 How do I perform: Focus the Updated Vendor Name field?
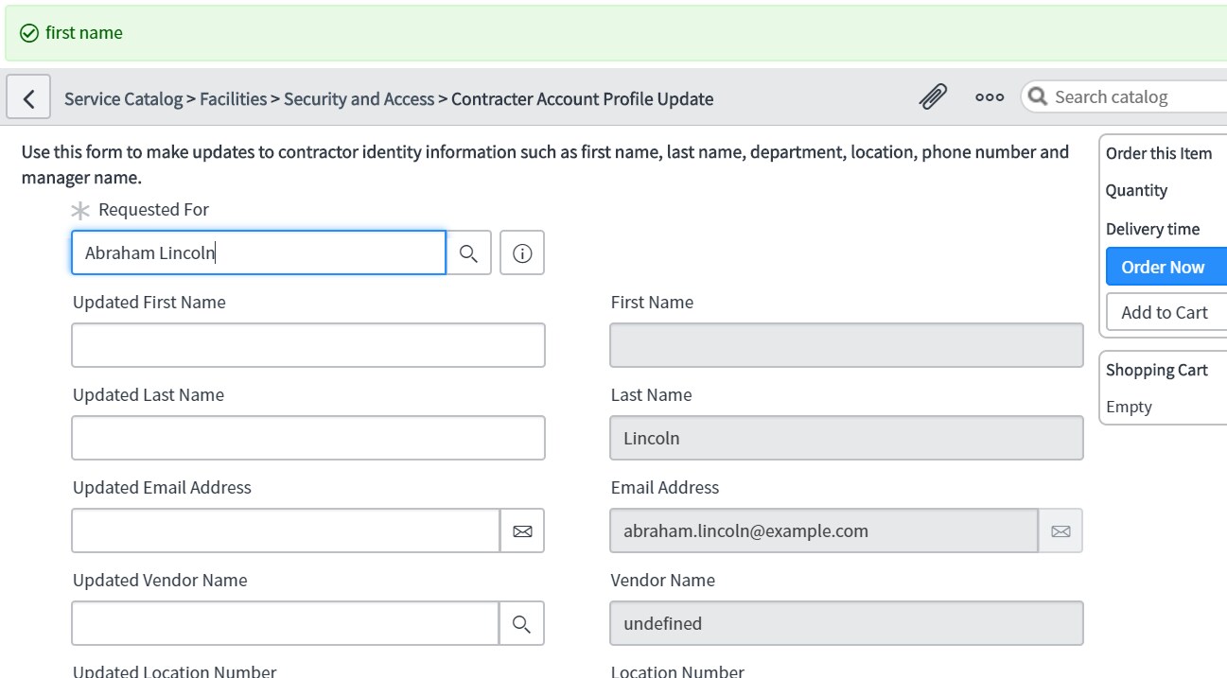(285, 624)
